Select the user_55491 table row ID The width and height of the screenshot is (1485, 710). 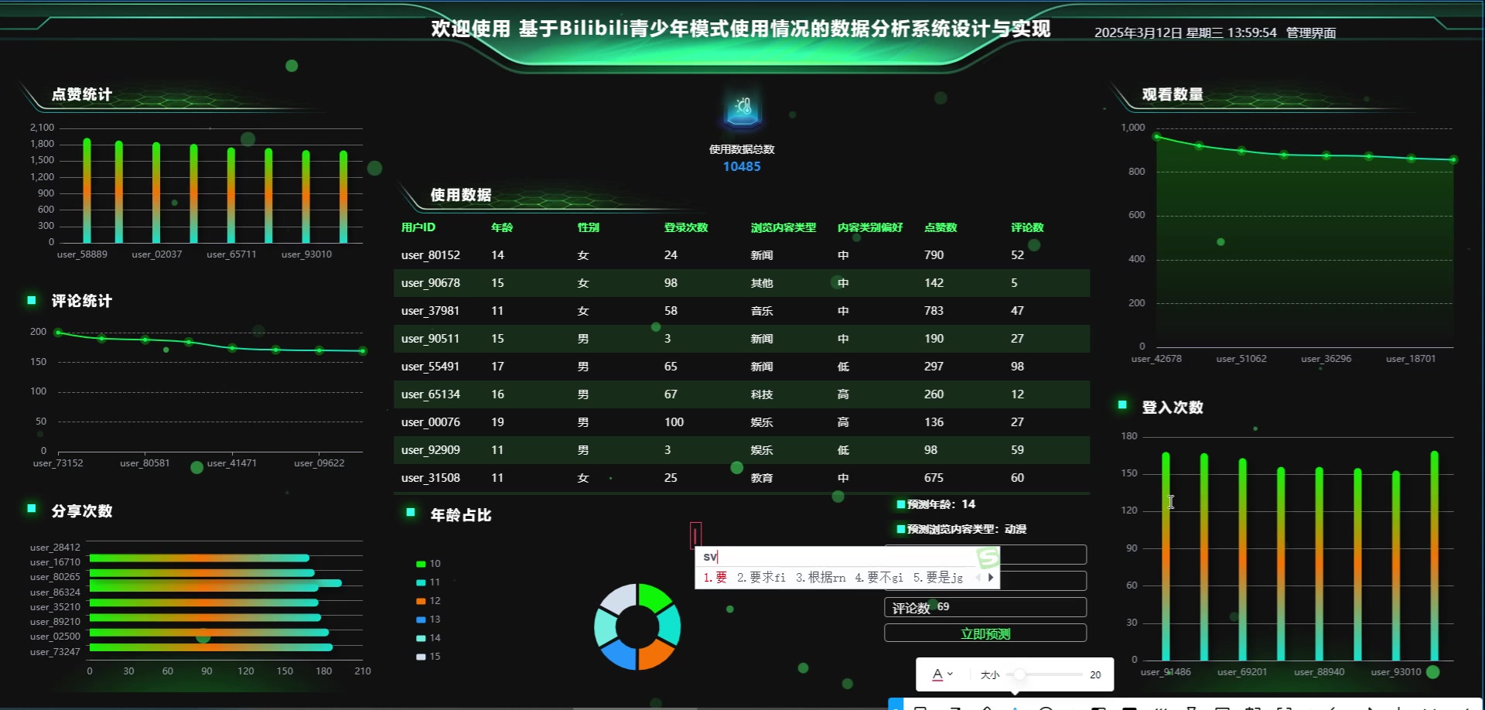tap(431, 367)
